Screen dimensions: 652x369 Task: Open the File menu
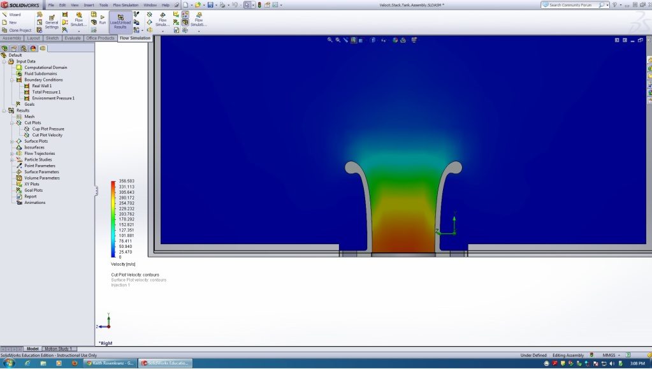pyautogui.click(x=51, y=5)
